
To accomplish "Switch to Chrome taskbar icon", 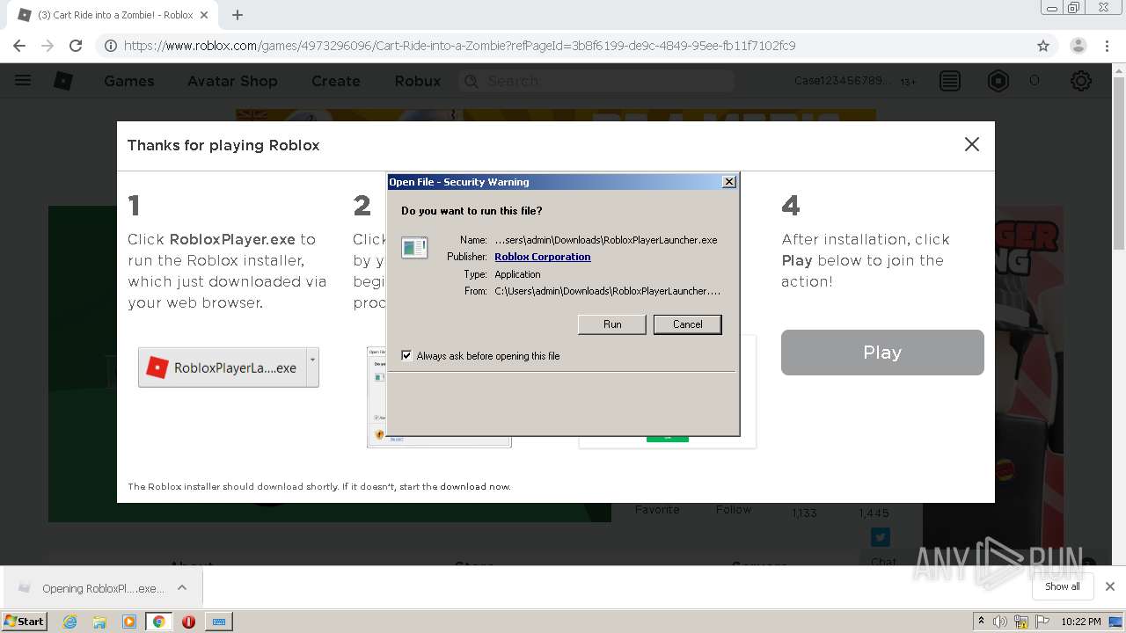I will (x=158, y=622).
